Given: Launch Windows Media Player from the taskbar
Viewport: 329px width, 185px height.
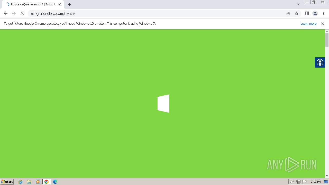Looking at the screenshot, I should point(38,182).
